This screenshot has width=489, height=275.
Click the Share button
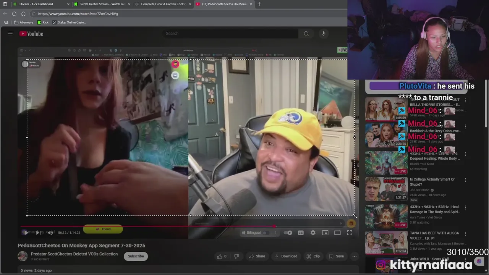[257, 256]
